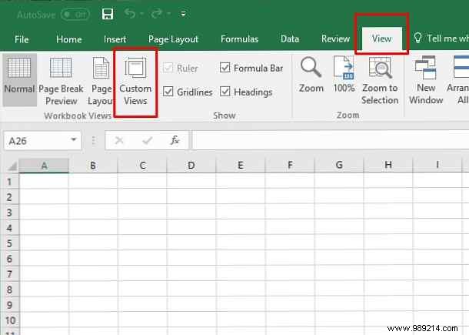
Task: Switch to the Home tab
Action: [x=68, y=39]
